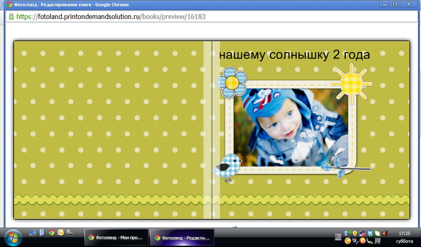Open the Windows Start menu orb
Screen dimensions: 421x247
pos(12,237)
